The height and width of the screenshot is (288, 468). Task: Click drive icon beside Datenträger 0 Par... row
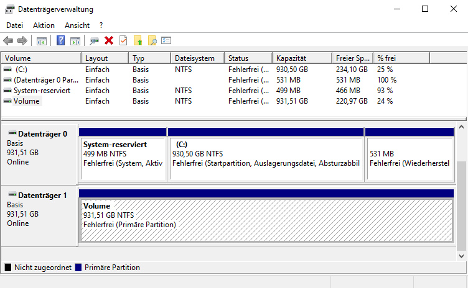click(7, 80)
